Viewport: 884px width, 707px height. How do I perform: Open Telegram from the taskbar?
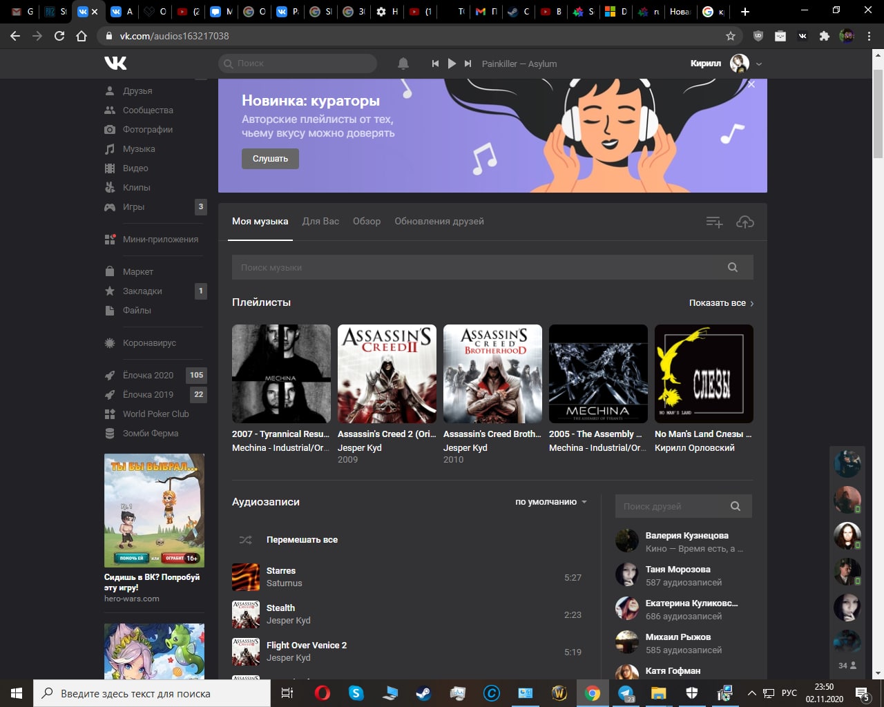[626, 693]
